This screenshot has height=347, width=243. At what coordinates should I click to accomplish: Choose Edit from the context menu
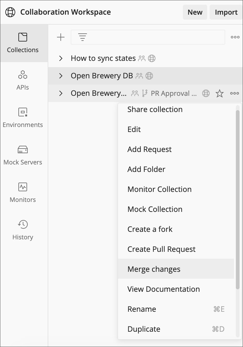(176, 129)
